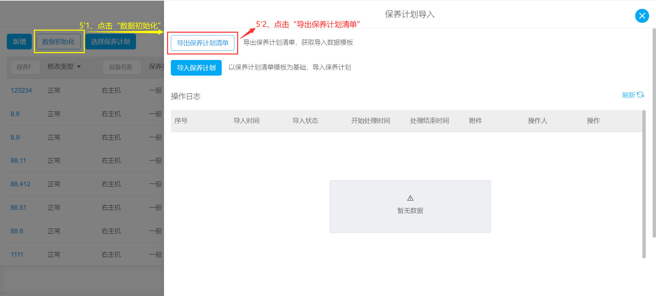
Task: Click the 右主机 cell in the 8.8 row
Action: coord(111,114)
